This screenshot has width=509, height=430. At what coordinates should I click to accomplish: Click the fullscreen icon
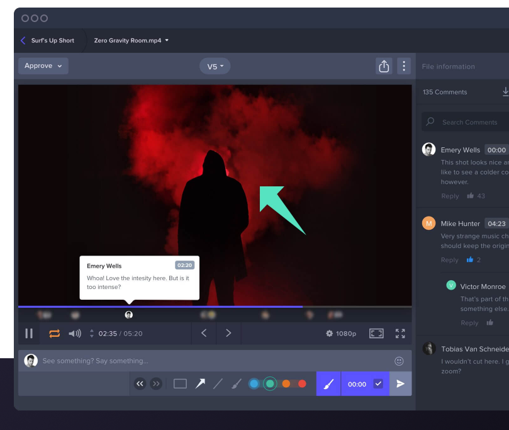[x=400, y=333]
